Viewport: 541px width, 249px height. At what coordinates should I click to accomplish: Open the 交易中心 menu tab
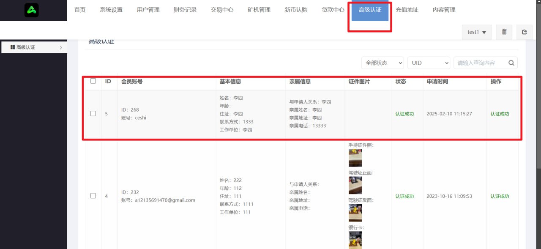coord(222,10)
